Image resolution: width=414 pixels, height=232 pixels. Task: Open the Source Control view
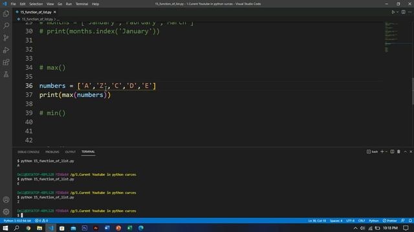6,37
